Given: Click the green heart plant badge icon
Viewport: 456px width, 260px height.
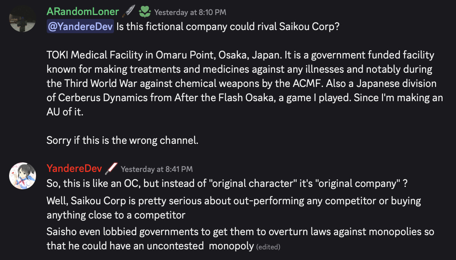Looking at the screenshot, I should 144,12.
